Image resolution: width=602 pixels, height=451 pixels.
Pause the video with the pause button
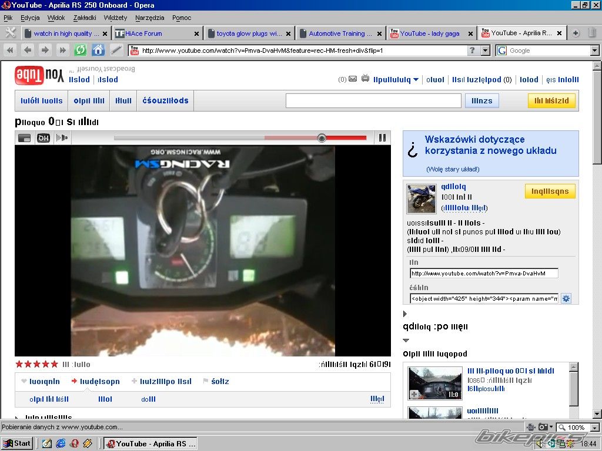(382, 138)
